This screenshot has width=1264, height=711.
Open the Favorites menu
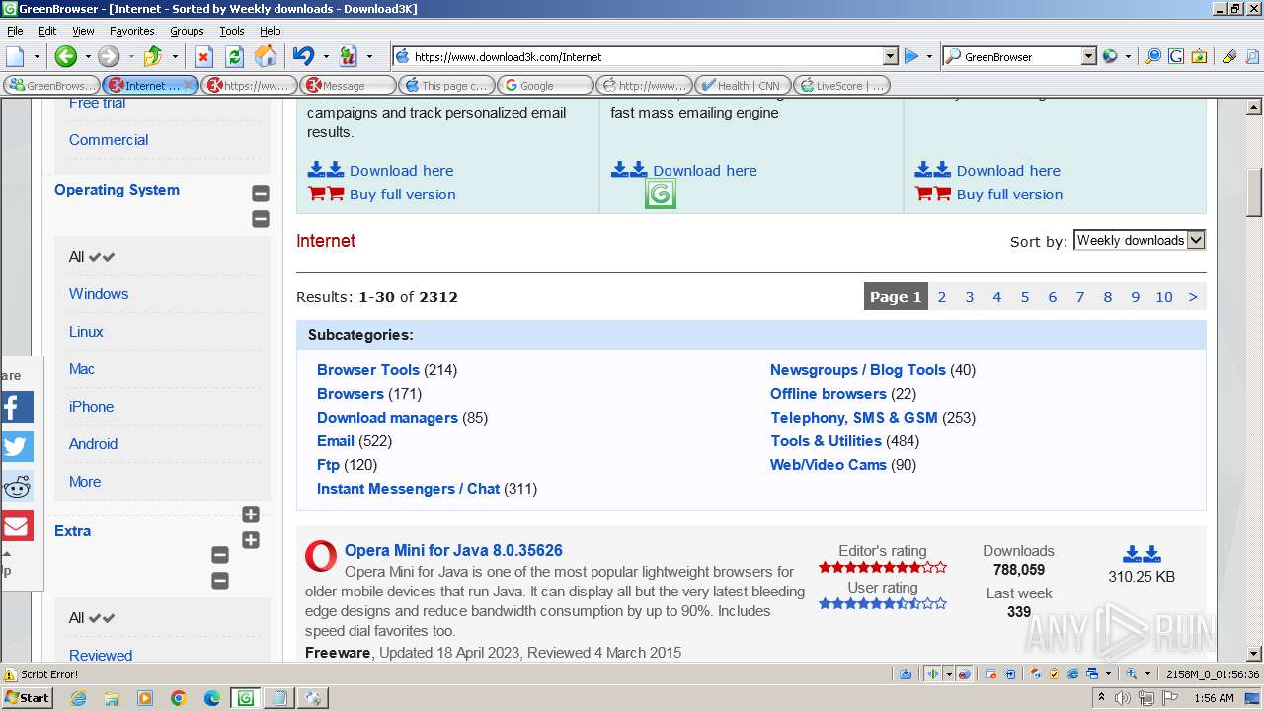point(131,31)
